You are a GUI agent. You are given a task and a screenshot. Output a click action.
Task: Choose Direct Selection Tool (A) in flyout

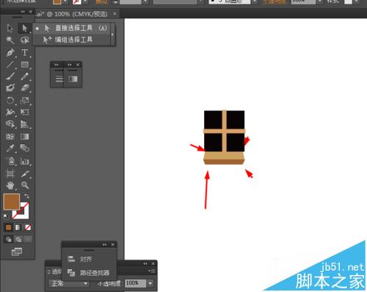[72, 28]
